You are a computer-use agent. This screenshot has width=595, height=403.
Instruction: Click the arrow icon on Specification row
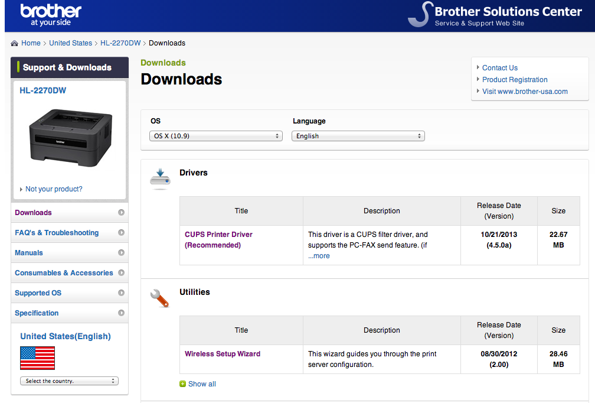(121, 313)
